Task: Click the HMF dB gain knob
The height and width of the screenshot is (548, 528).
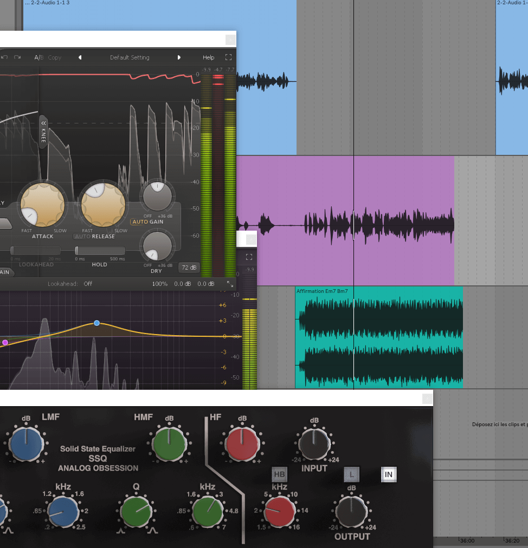Action: 169,444
